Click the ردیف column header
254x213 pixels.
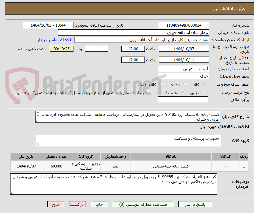pos(244,157)
